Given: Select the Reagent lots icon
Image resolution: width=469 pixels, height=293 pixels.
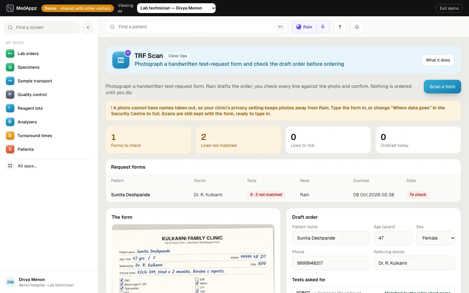Looking at the screenshot, I should (x=10, y=108).
